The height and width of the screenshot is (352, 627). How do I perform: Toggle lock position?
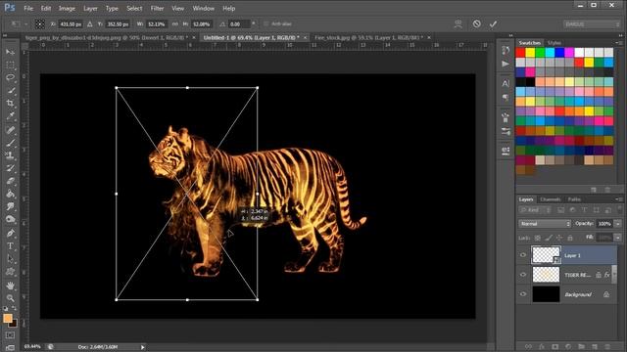pyautogui.click(x=559, y=238)
